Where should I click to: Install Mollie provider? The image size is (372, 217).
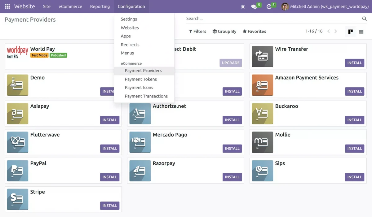pos(355,149)
